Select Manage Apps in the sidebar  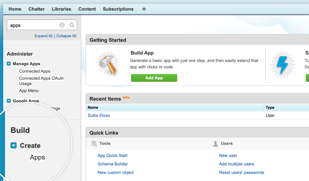tap(26, 64)
